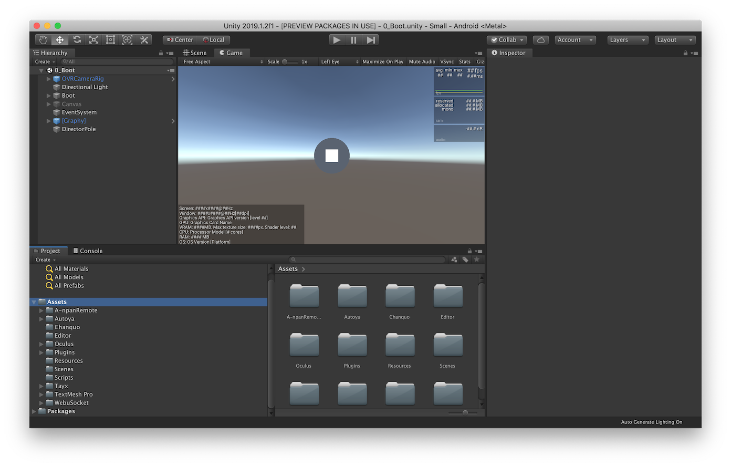
Task: Toggle pivot mode Center button
Action: coord(180,40)
